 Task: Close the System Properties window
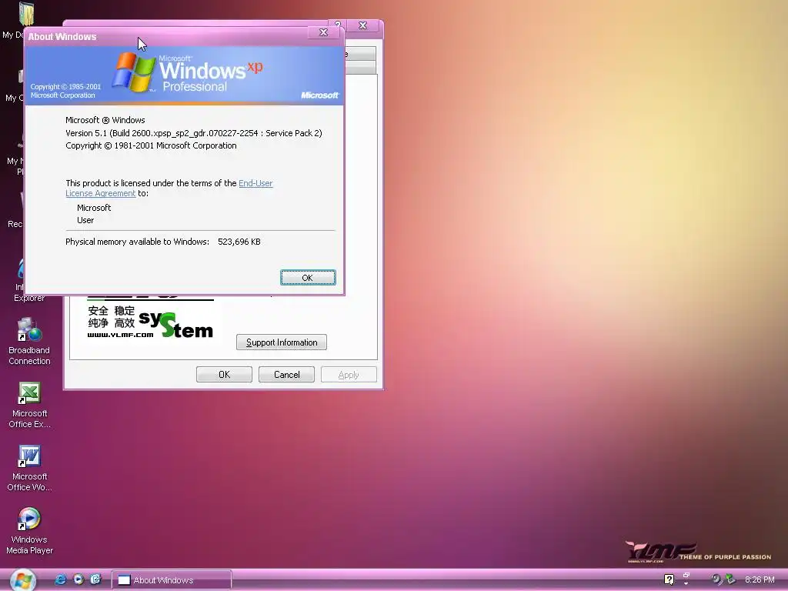point(363,25)
